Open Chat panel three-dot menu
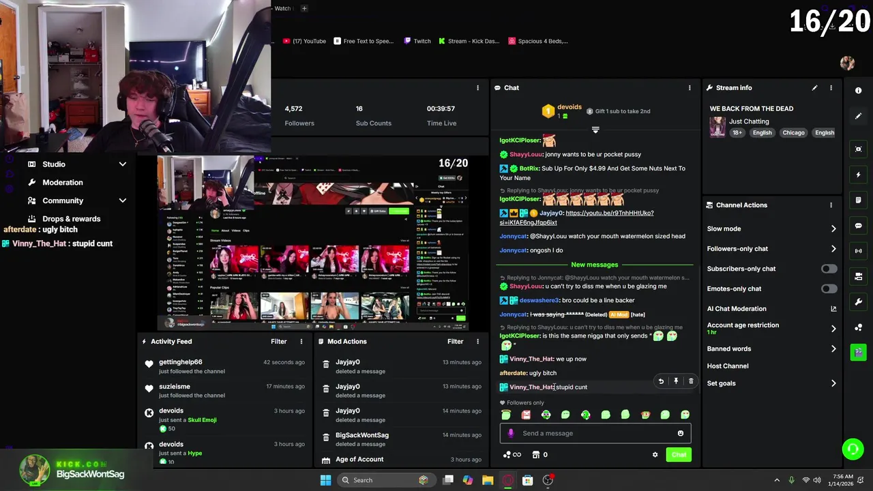 [x=690, y=88]
